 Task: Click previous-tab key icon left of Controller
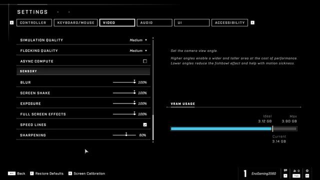[12, 22]
